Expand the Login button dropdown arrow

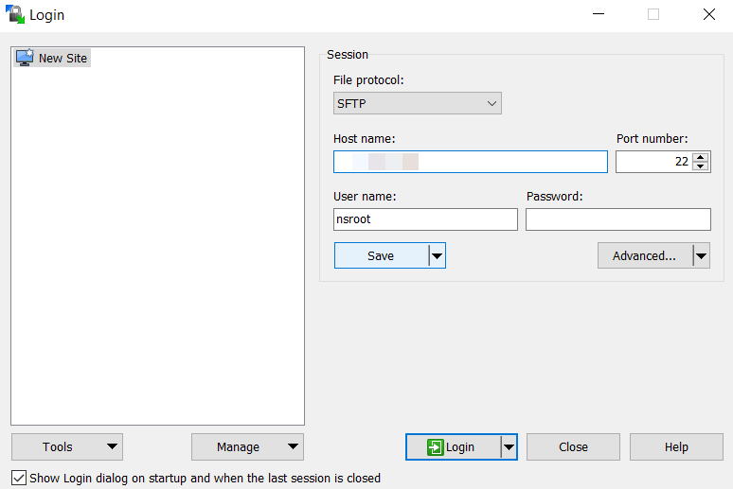(x=510, y=447)
